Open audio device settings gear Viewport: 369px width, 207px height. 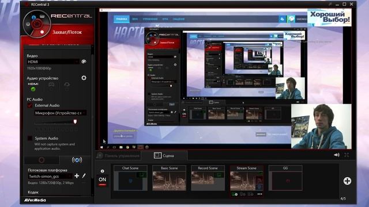coord(84,78)
